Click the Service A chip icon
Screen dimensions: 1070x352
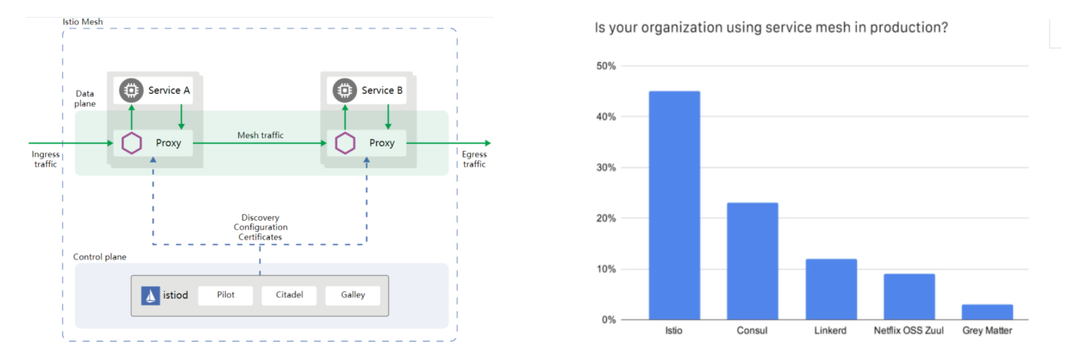pos(131,90)
